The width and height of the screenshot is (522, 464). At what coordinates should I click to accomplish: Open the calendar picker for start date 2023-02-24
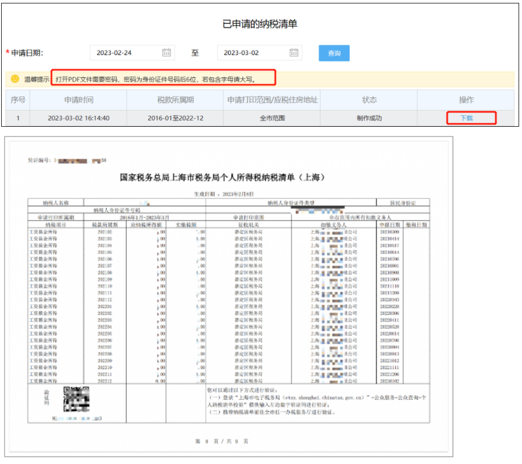[167, 53]
